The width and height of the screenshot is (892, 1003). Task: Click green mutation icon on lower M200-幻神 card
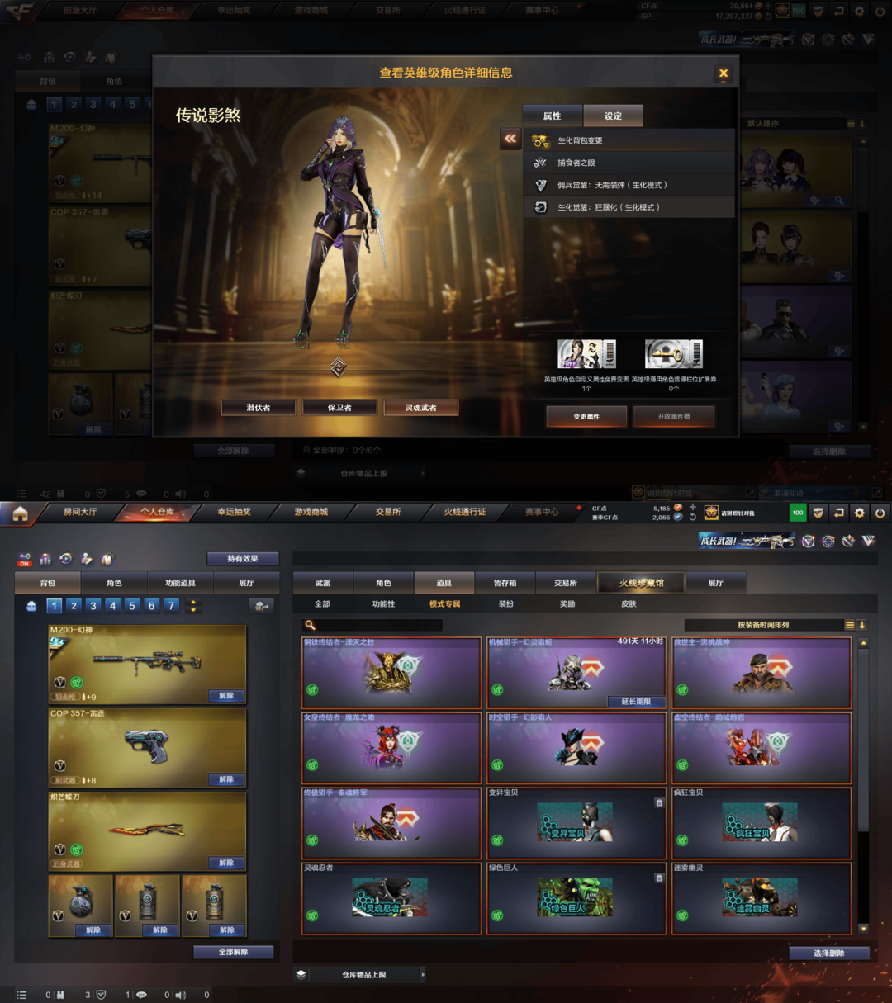[77, 683]
